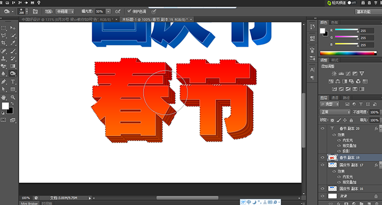
Task: Hide the 国庆节 副本 17 layer
Action: [323, 165]
